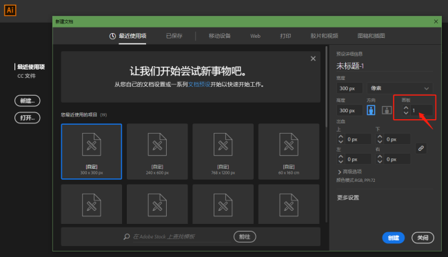Expand the 高级选项 section
This screenshot has height=257, width=448.
tap(349, 172)
